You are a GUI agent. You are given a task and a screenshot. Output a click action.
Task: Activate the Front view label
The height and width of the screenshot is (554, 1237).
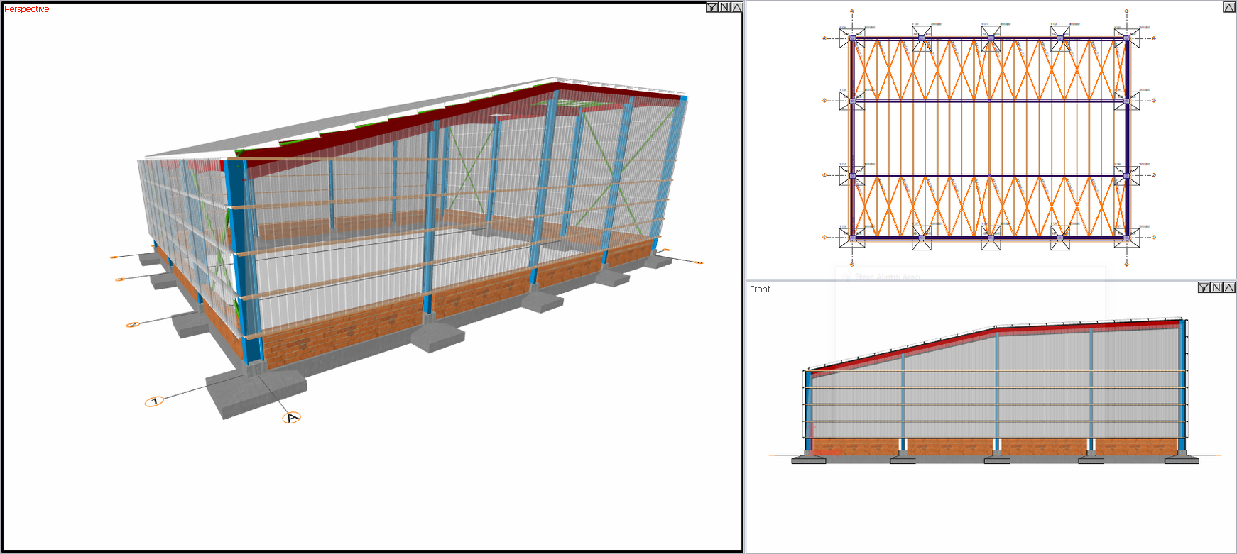pyautogui.click(x=760, y=289)
